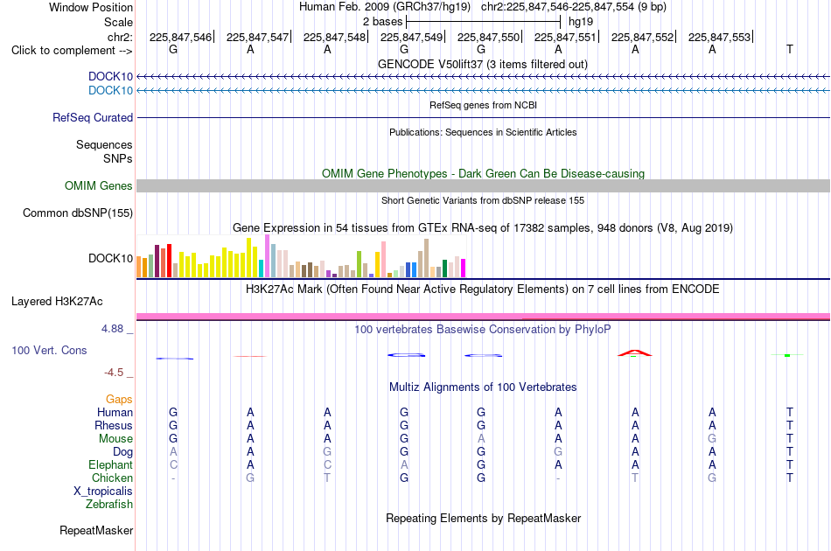This screenshot has width=831, height=551.
Task: Click the green PhyloP mark above T column
Action: click(787, 355)
